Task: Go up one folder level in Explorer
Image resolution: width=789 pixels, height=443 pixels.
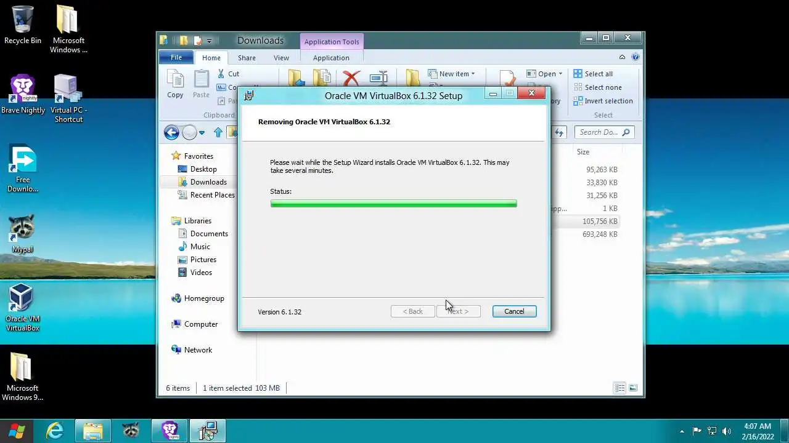Action: (x=218, y=132)
